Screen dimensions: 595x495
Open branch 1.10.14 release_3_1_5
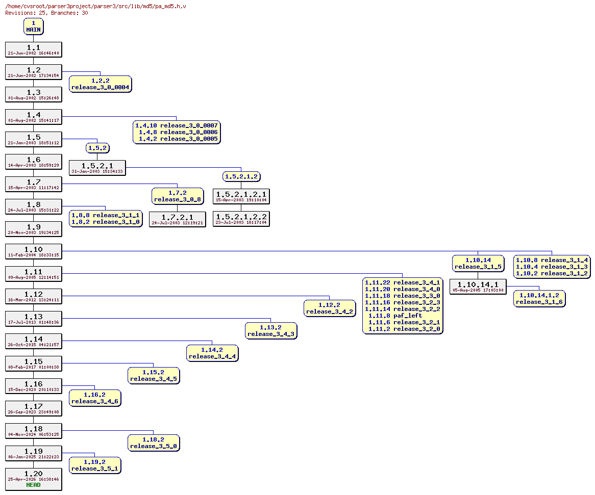click(x=478, y=264)
